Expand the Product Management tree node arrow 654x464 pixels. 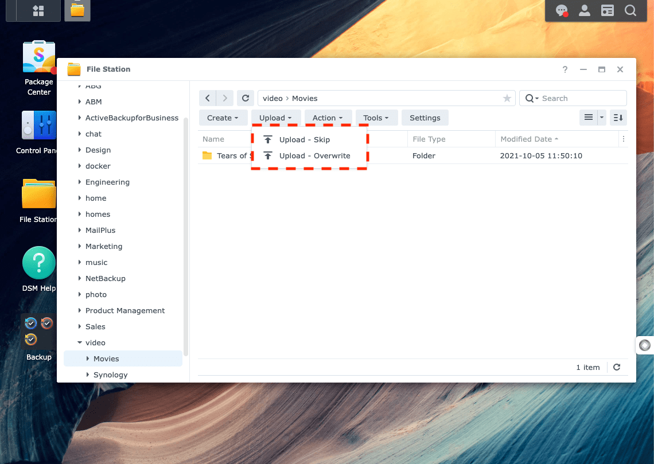79,311
